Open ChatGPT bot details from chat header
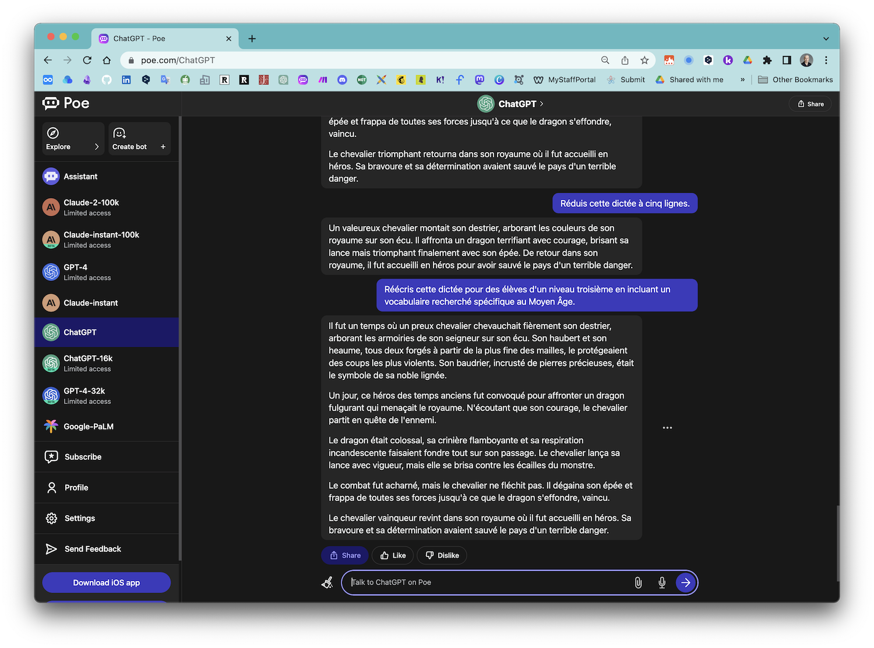Viewport: 874px width, 648px height. click(510, 104)
